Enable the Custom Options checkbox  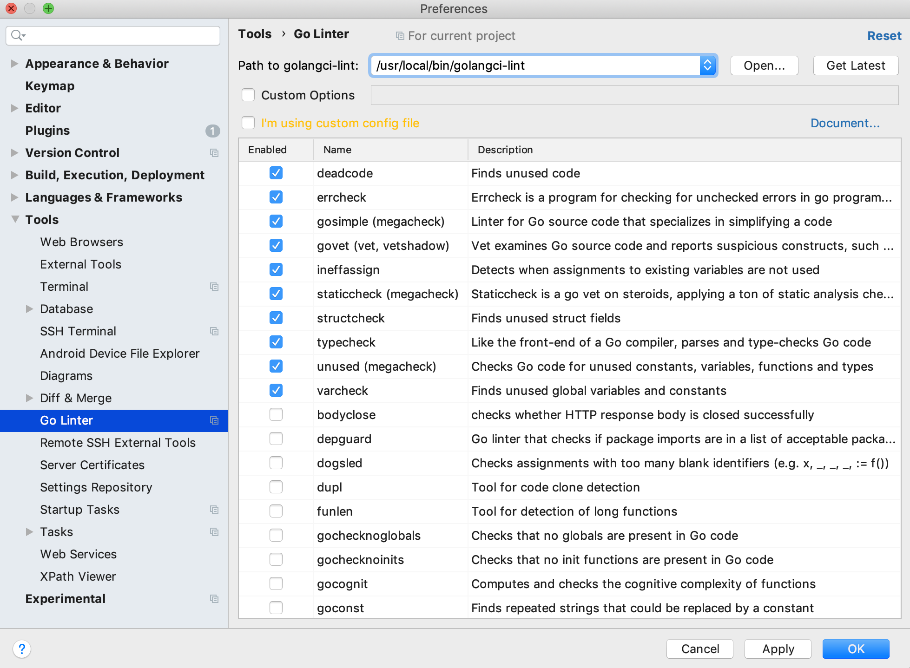tap(248, 95)
